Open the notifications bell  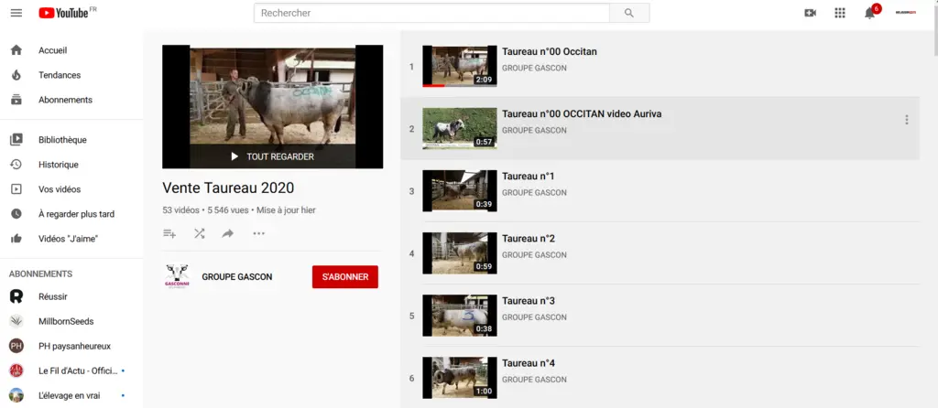coord(870,13)
